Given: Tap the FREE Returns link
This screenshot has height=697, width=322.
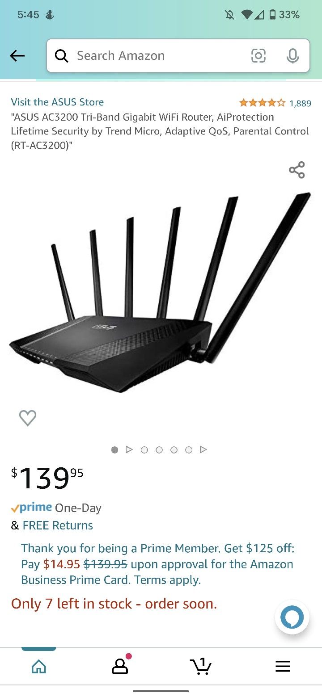Looking at the screenshot, I should [58, 525].
